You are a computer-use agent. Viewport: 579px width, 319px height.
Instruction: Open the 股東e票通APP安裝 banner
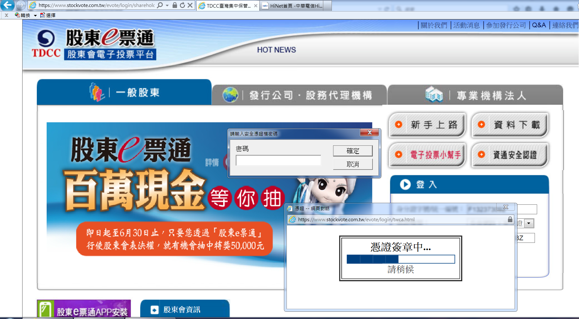pos(84,309)
